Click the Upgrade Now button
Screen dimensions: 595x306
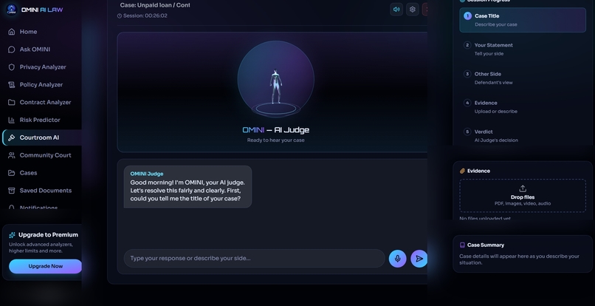45,266
